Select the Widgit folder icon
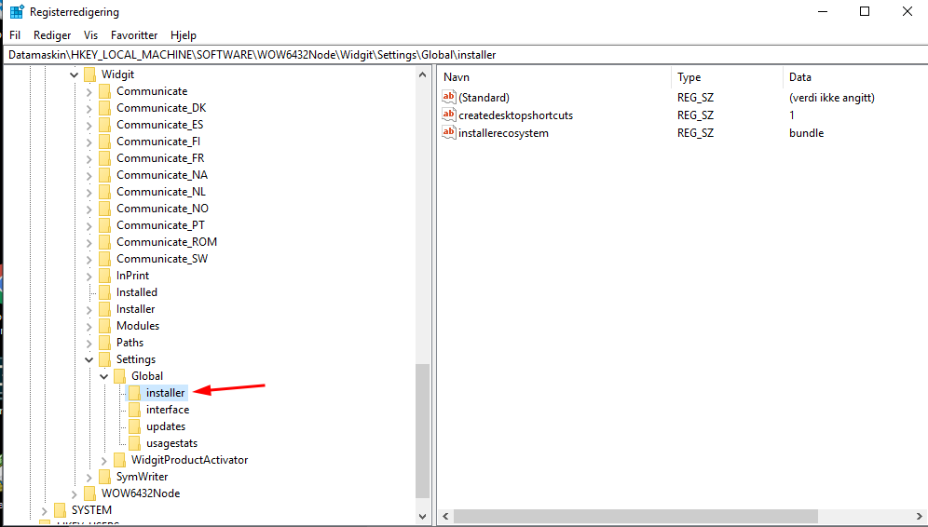The image size is (928, 527). [90, 74]
